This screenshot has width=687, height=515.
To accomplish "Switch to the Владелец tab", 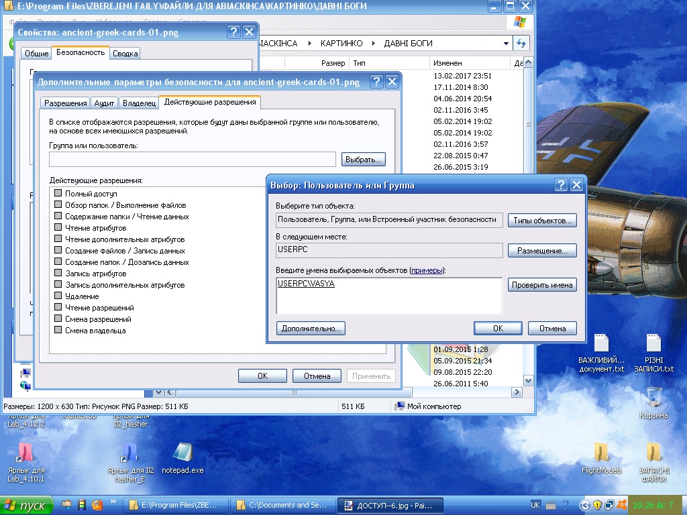I will point(139,103).
